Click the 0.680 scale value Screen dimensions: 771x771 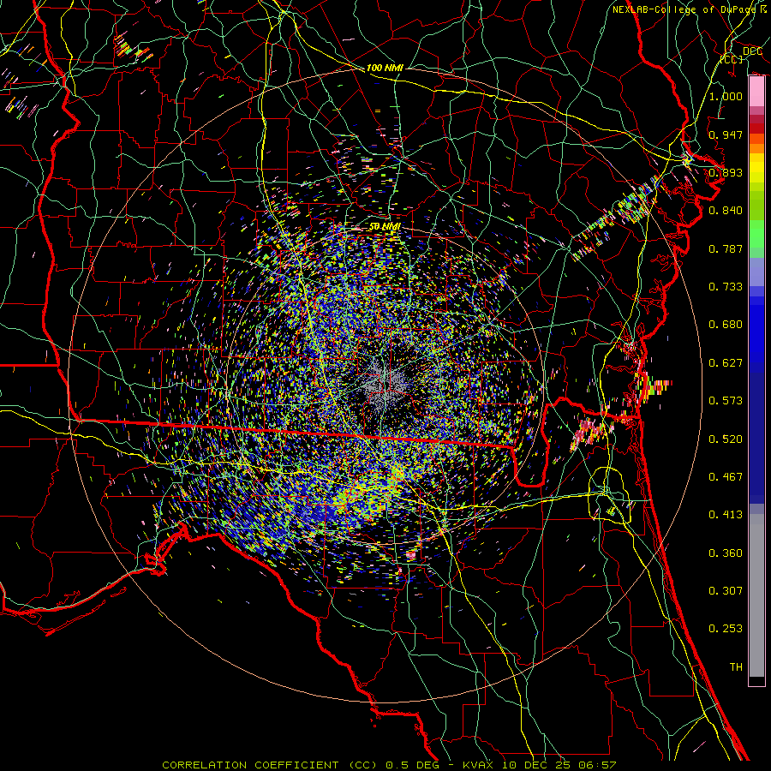(x=726, y=325)
